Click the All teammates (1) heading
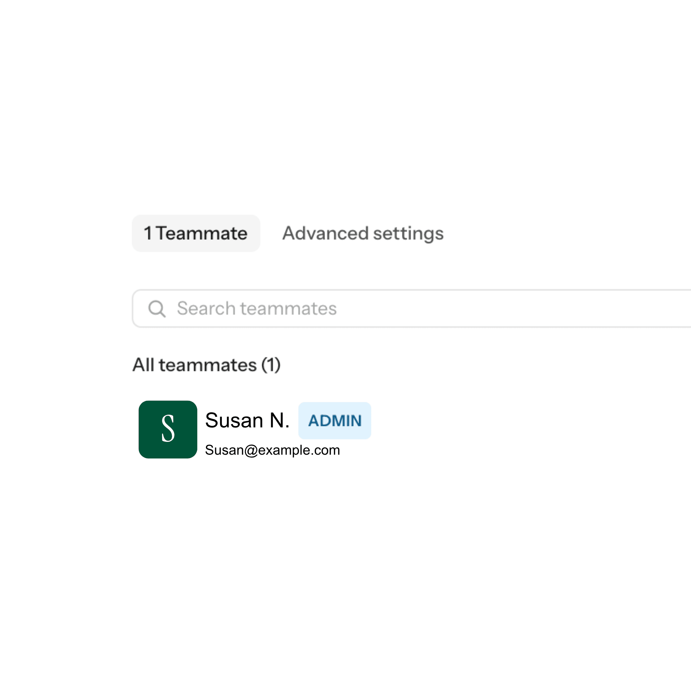 pos(206,365)
